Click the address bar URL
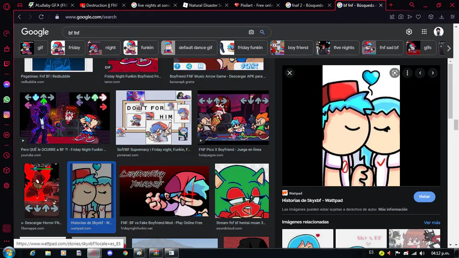Screen dimensions: 459x258 [x=91, y=17]
